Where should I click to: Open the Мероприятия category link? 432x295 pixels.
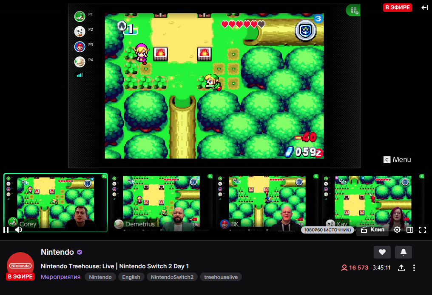61,277
